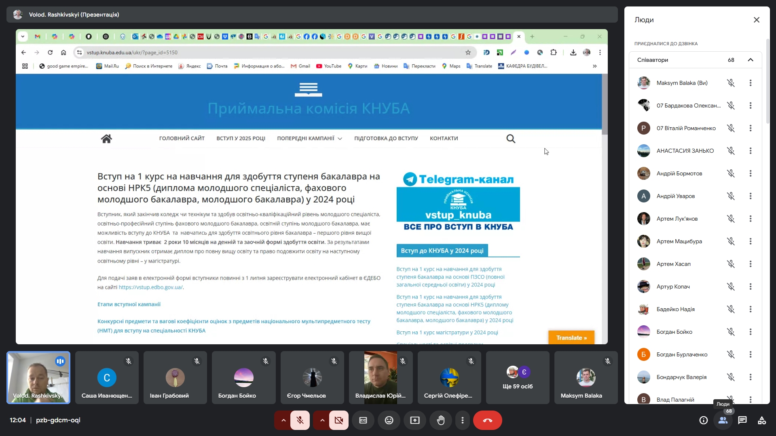
Task: Leave the call with red hang-up button
Action: 487,420
